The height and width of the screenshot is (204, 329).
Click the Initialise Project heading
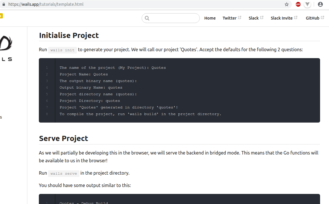[69, 35]
